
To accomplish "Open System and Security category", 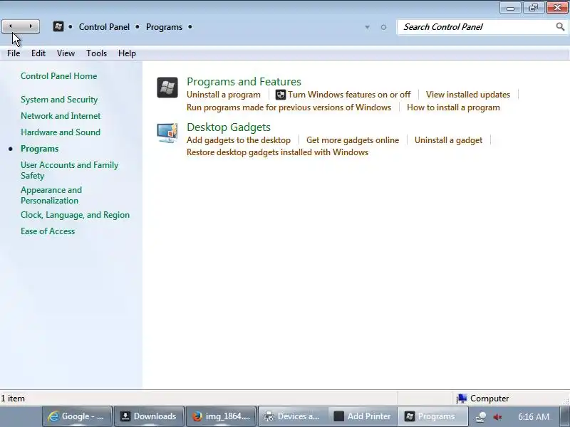I will pyautogui.click(x=59, y=100).
